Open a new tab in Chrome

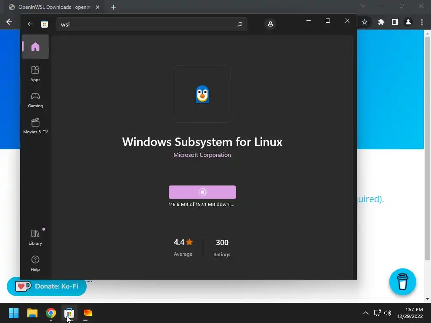114,7
